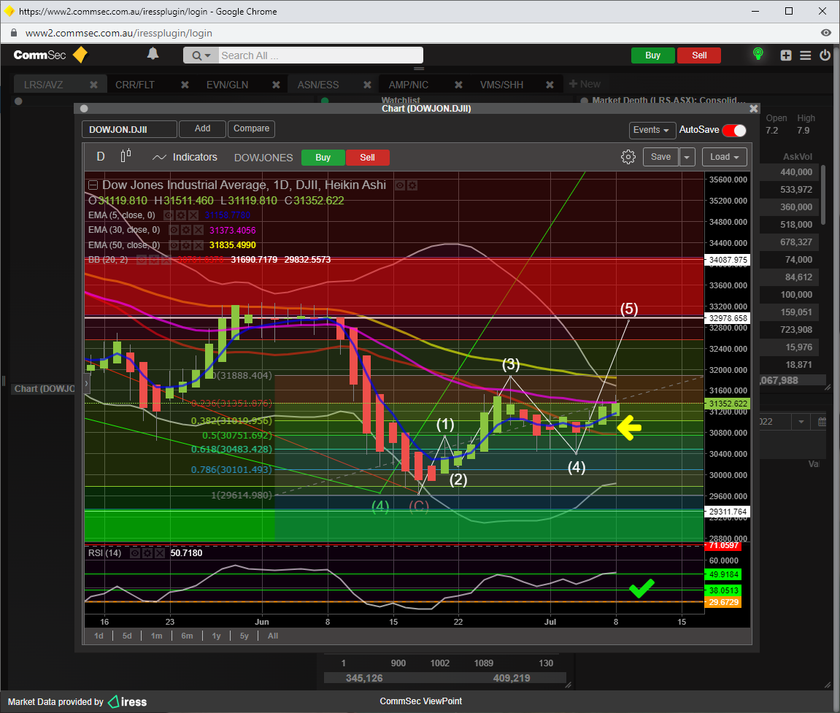Remove the RSI (14) indicator
This screenshot has height=713, width=840.
point(160,553)
